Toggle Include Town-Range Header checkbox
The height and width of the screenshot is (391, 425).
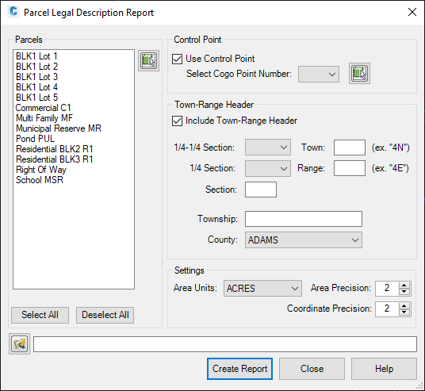178,121
